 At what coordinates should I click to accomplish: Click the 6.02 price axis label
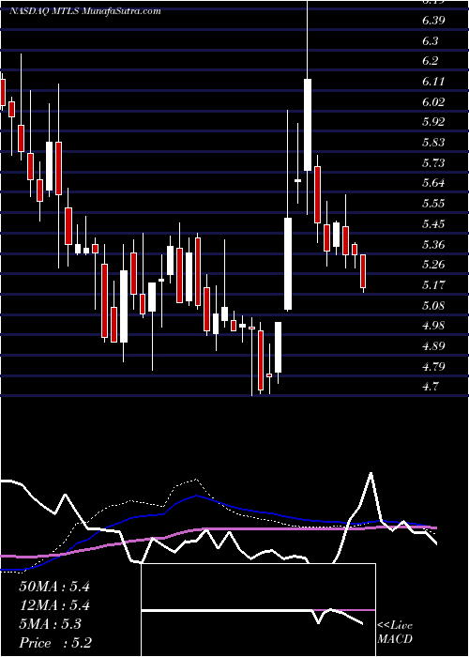point(433,101)
